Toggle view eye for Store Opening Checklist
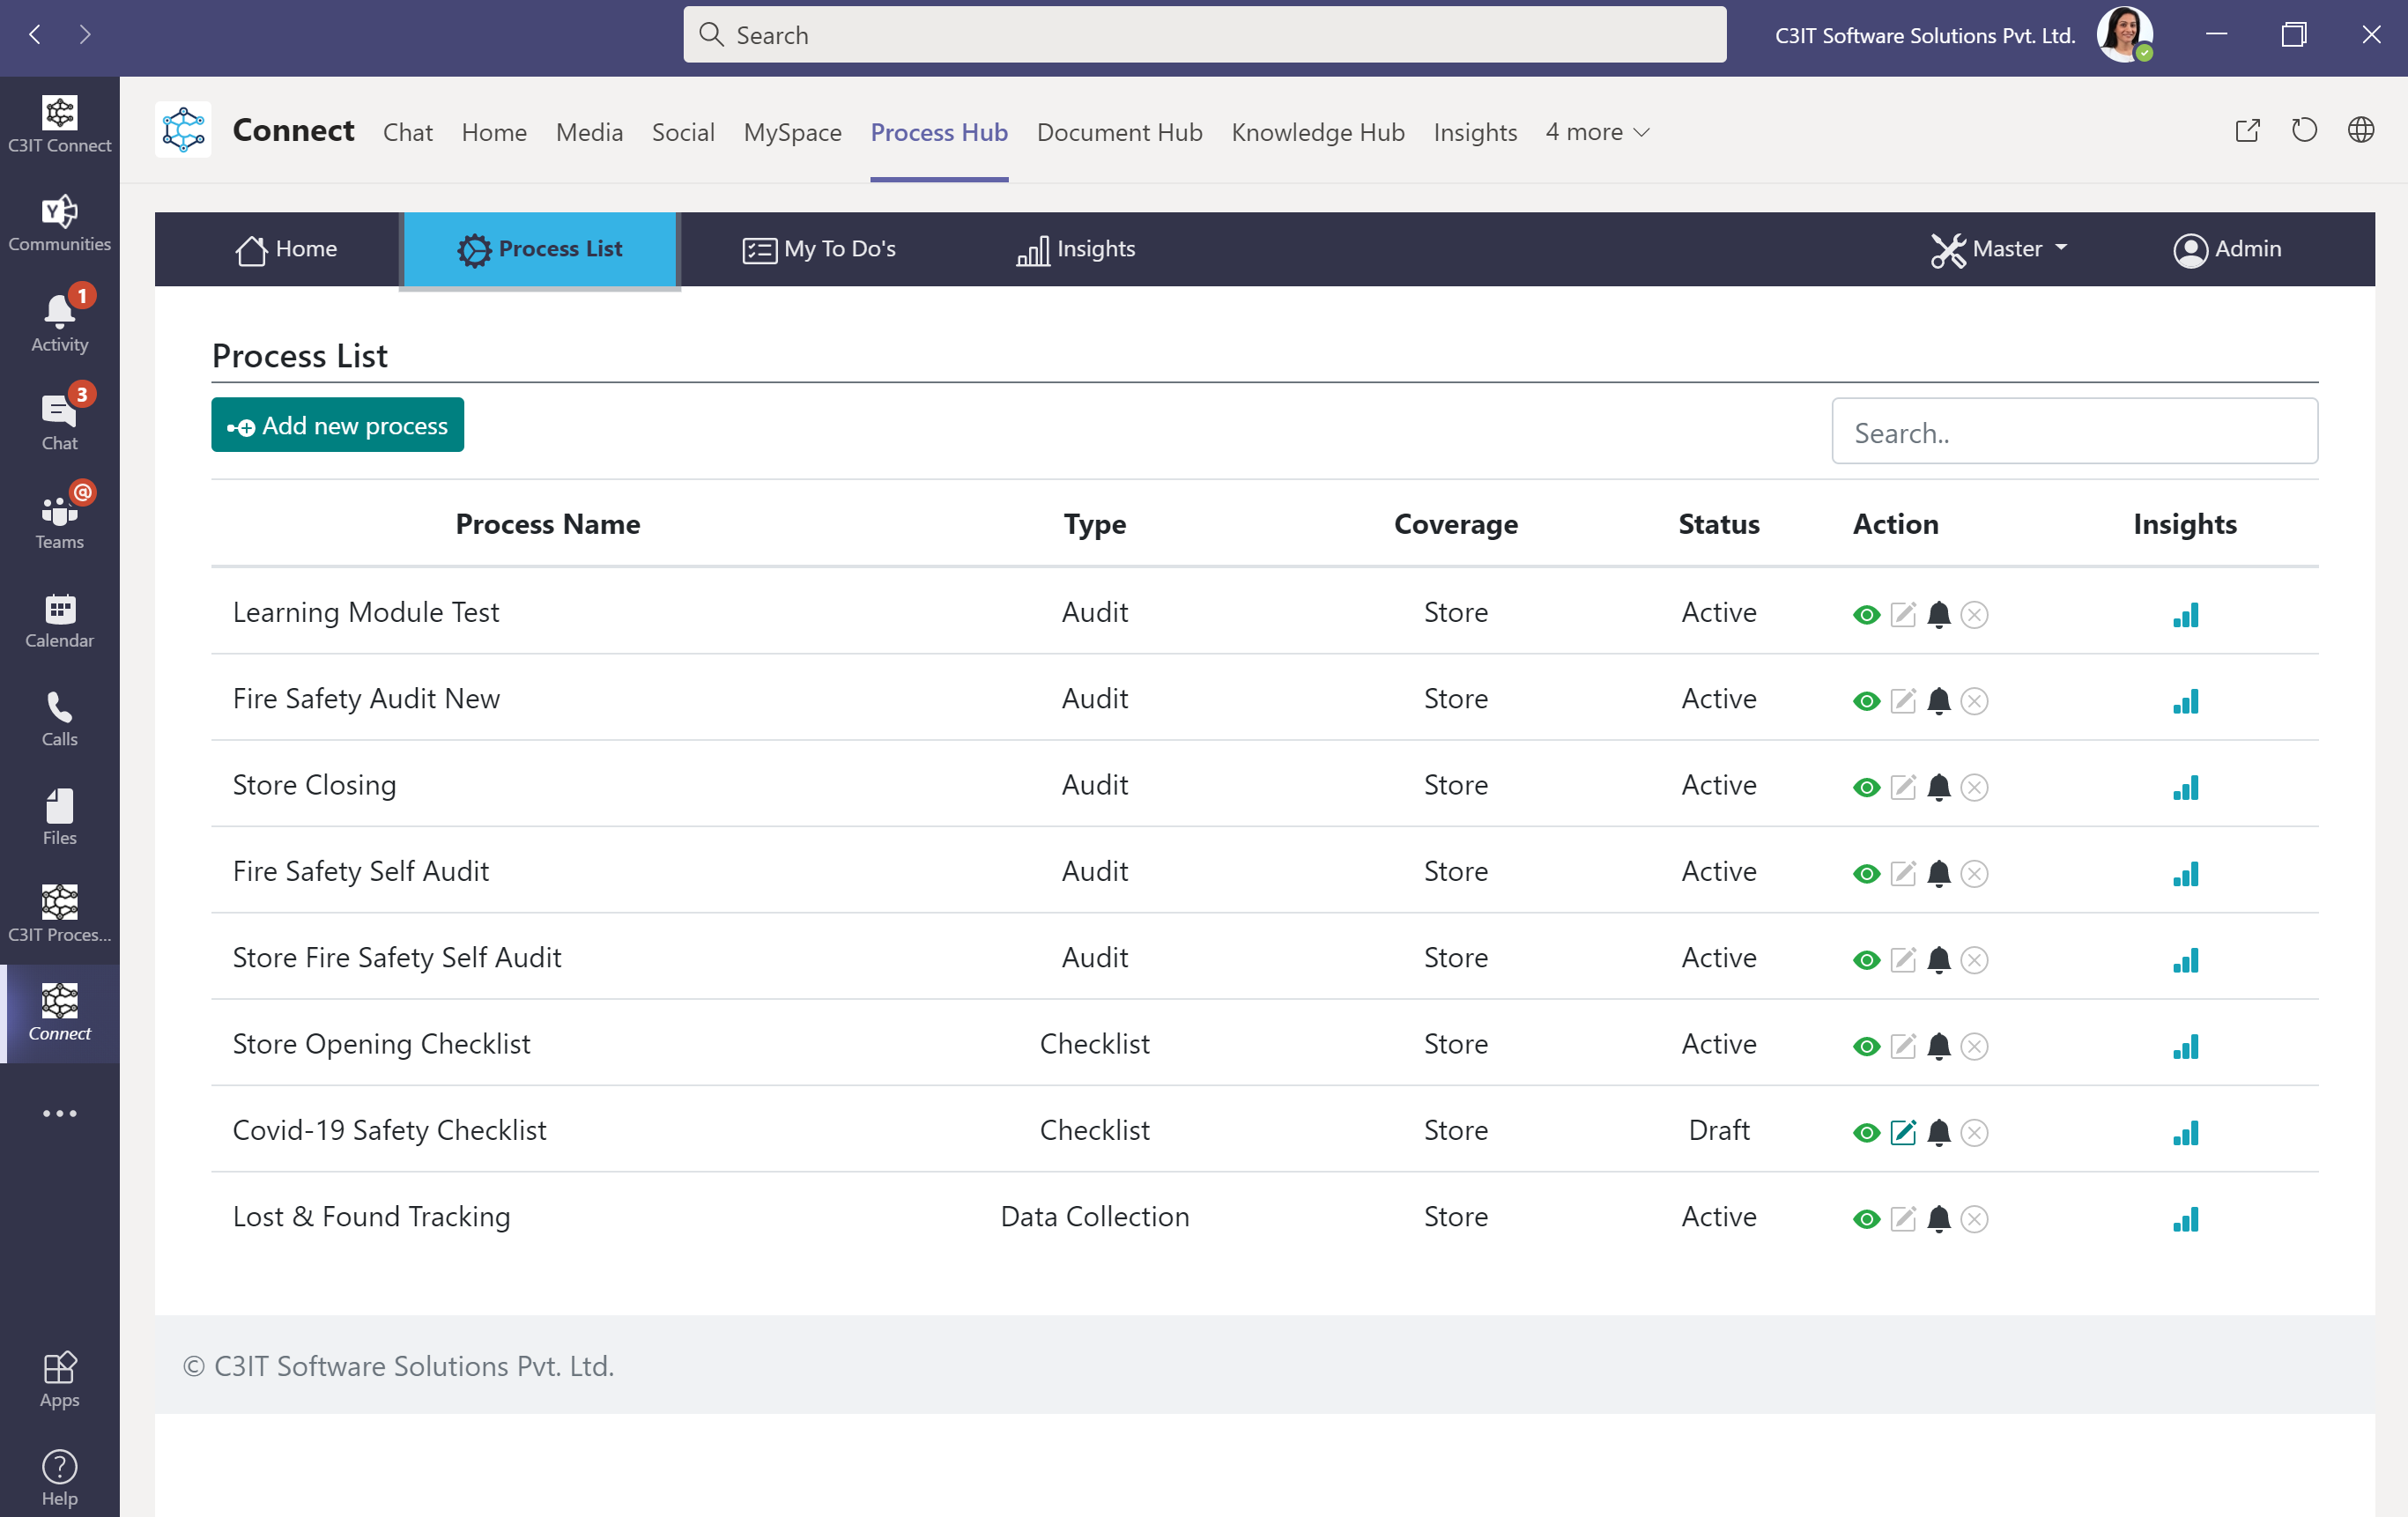 coord(1866,1046)
